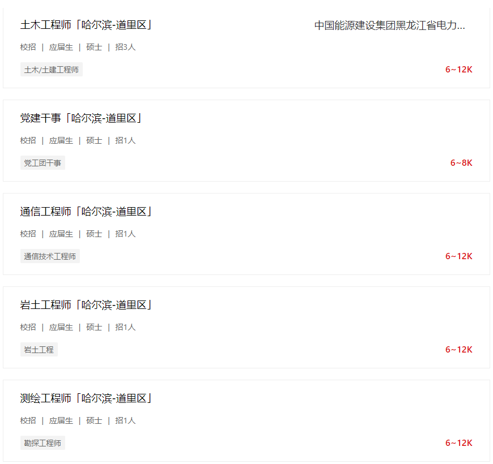Open the 土木工程师 job title link
Viewport: 493px width, 464px height.
coord(86,25)
